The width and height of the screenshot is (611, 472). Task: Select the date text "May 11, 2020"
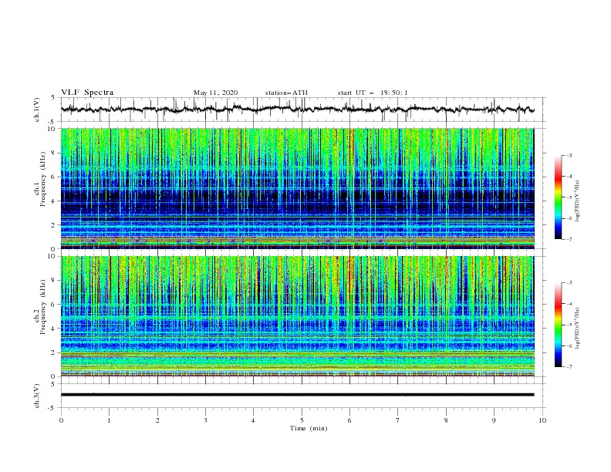pyautogui.click(x=215, y=93)
